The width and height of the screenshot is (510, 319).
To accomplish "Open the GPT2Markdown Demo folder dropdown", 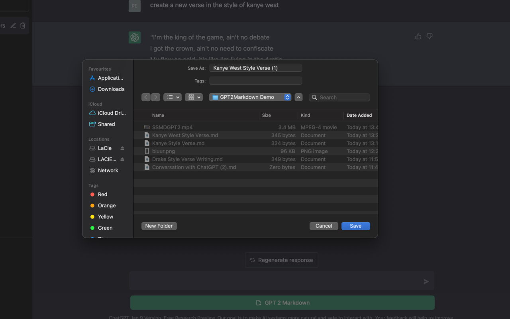I will point(250,97).
